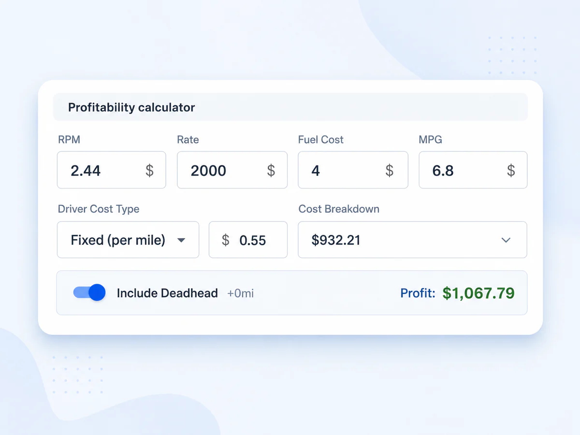Click the RPM input field
The height and width of the screenshot is (435, 580).
[x=112, y=170]
